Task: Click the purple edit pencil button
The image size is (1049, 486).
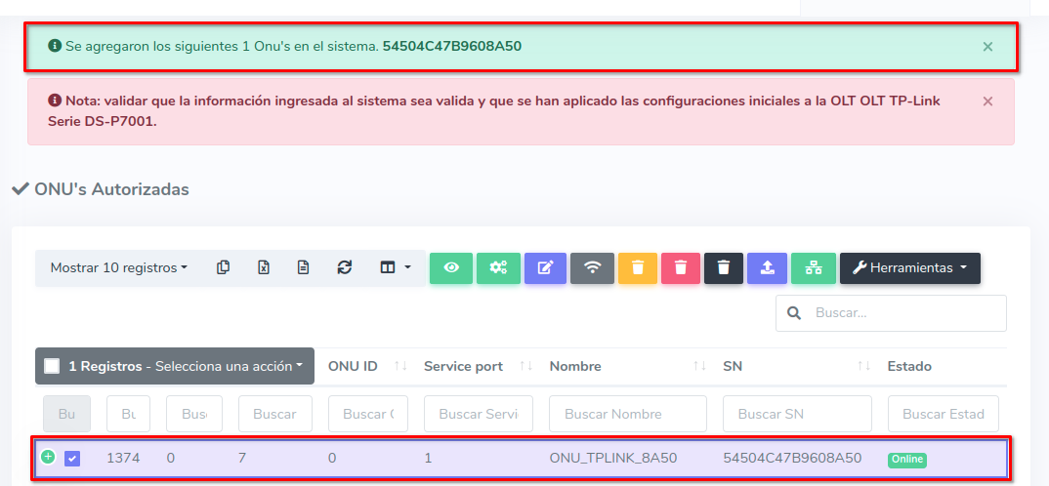Action: (545, 267)
